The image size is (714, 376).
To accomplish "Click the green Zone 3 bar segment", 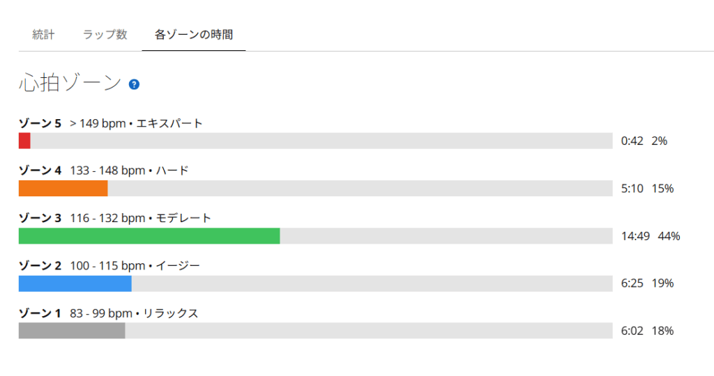I will coord(149,236).
